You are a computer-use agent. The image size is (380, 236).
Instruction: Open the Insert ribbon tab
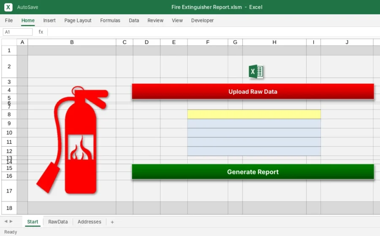coord(49,21)
